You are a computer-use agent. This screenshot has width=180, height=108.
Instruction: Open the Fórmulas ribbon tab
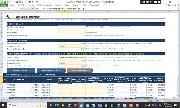(x=58, y=5)
